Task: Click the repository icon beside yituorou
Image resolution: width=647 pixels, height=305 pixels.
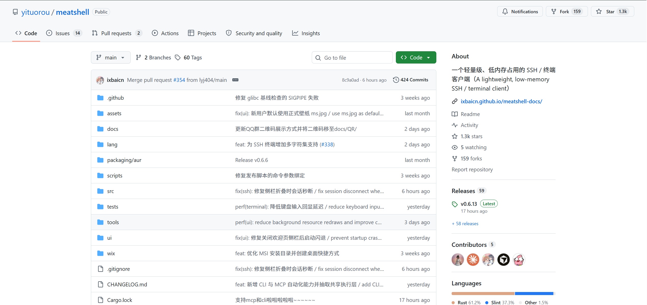Action: click(15, 12)
